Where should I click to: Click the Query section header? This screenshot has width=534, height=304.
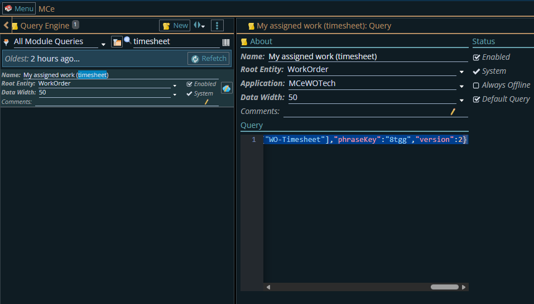tap(252, 125)
